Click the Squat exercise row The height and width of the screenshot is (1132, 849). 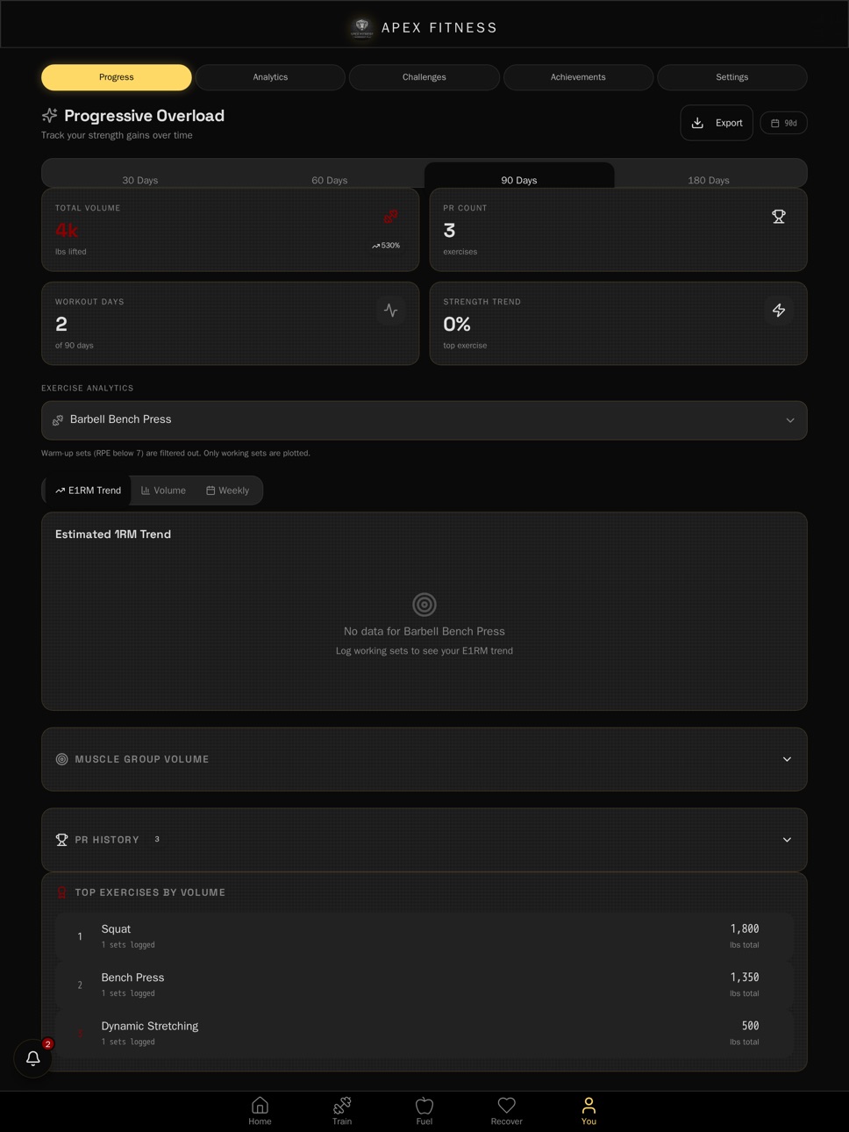tap(424, 936)
